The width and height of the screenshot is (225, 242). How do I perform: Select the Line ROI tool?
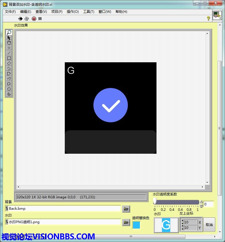coord(9,53)
